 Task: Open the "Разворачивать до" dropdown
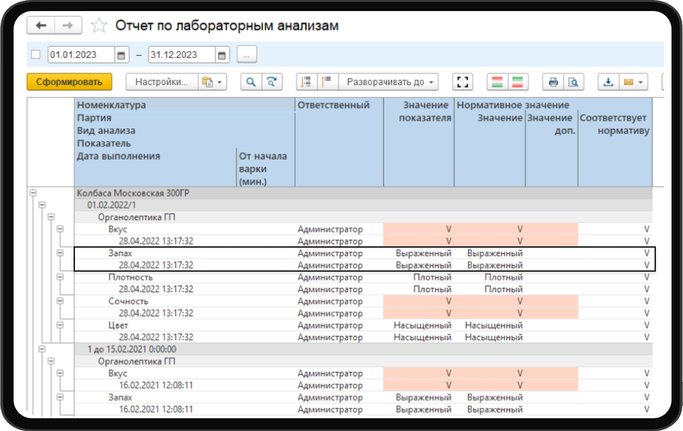(x=389, y=82)
